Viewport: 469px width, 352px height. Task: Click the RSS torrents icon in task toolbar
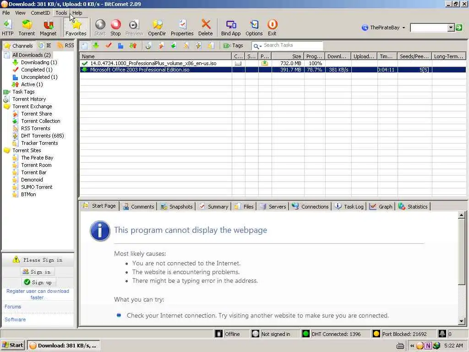pos(186,45)
